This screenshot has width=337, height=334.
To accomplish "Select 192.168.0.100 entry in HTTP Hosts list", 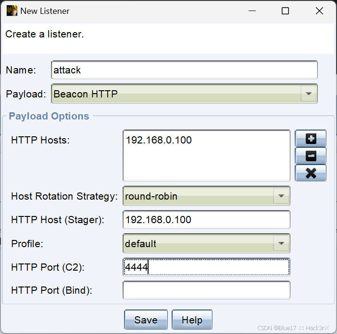I will click(x=159, y=140).
